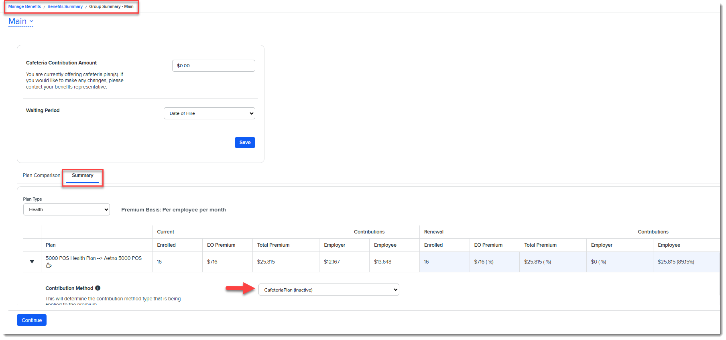
Task: Expand the 5000 POS Health Plan row
Action: (x=32, y=262)
